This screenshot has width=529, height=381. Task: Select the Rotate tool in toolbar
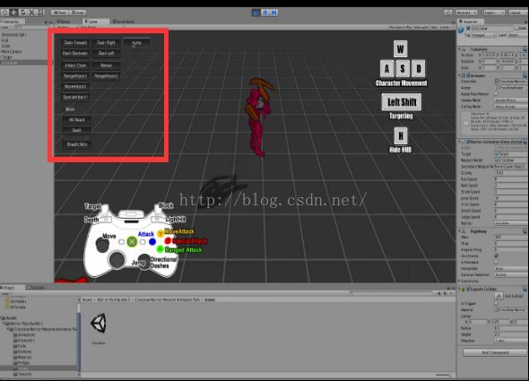[x=23, y=13]
